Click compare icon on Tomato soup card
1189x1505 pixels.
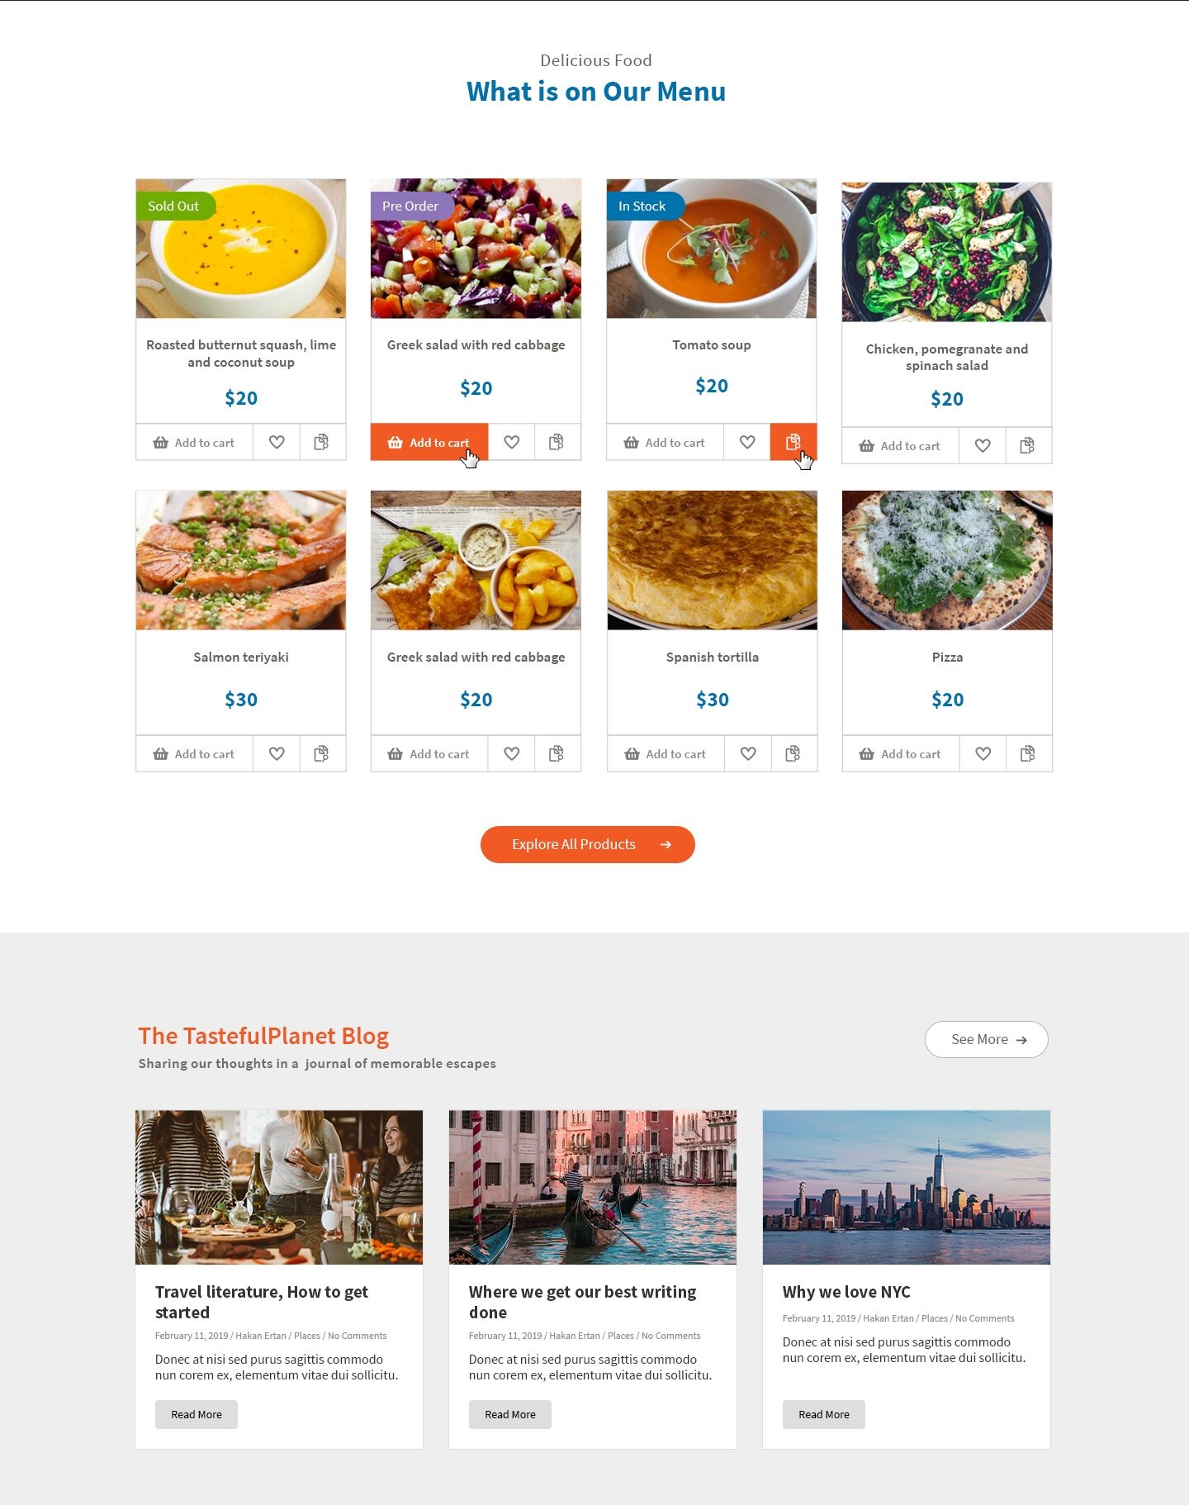(793, 442)
